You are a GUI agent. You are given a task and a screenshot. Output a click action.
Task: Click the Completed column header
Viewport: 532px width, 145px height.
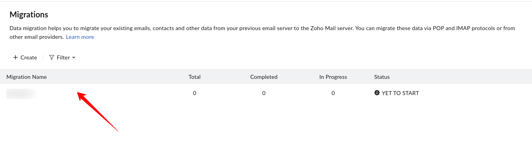click(x=264, y=77)
